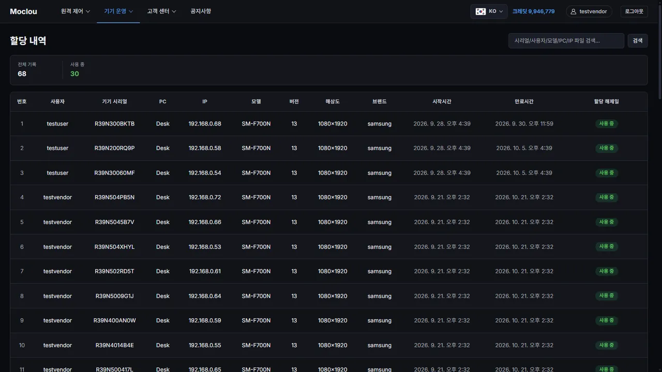662x372 pixels.
Task: Select IP address 192.168.0.53
Action: pos(205,247)
